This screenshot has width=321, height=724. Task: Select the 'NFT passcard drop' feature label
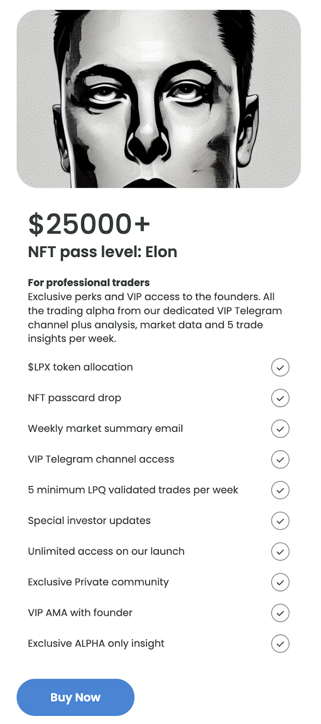[75, 398]
